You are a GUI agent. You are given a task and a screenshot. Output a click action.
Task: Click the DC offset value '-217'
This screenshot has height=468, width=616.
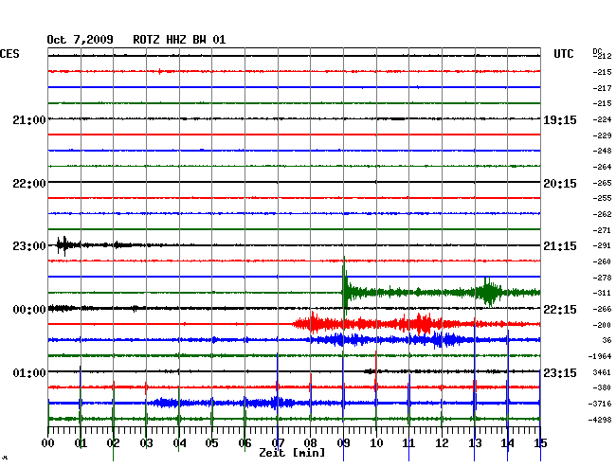602,88
